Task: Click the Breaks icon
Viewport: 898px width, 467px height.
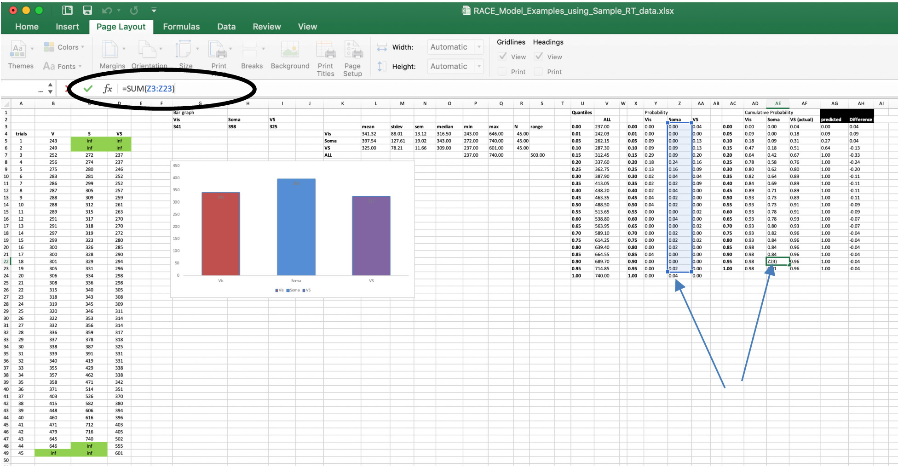Action: 250,50
